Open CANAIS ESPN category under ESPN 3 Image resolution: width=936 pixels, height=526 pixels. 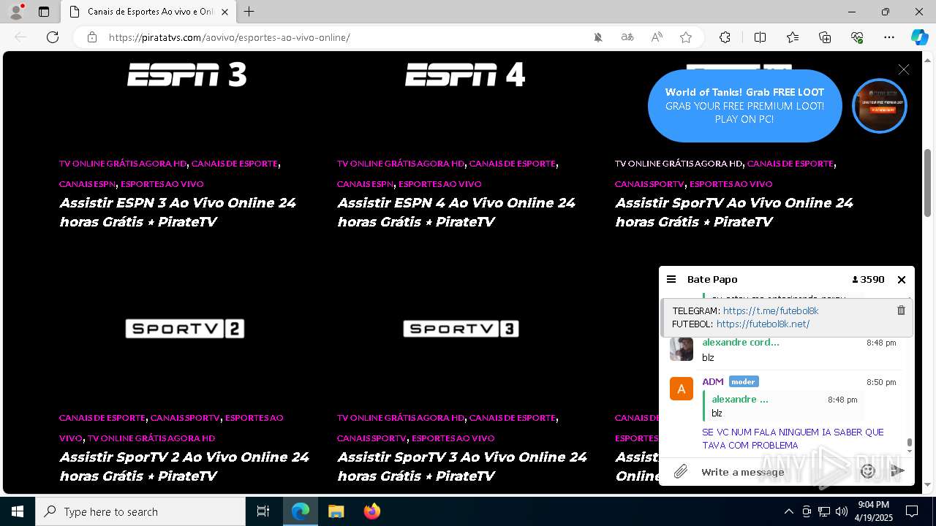pos(87,184)
